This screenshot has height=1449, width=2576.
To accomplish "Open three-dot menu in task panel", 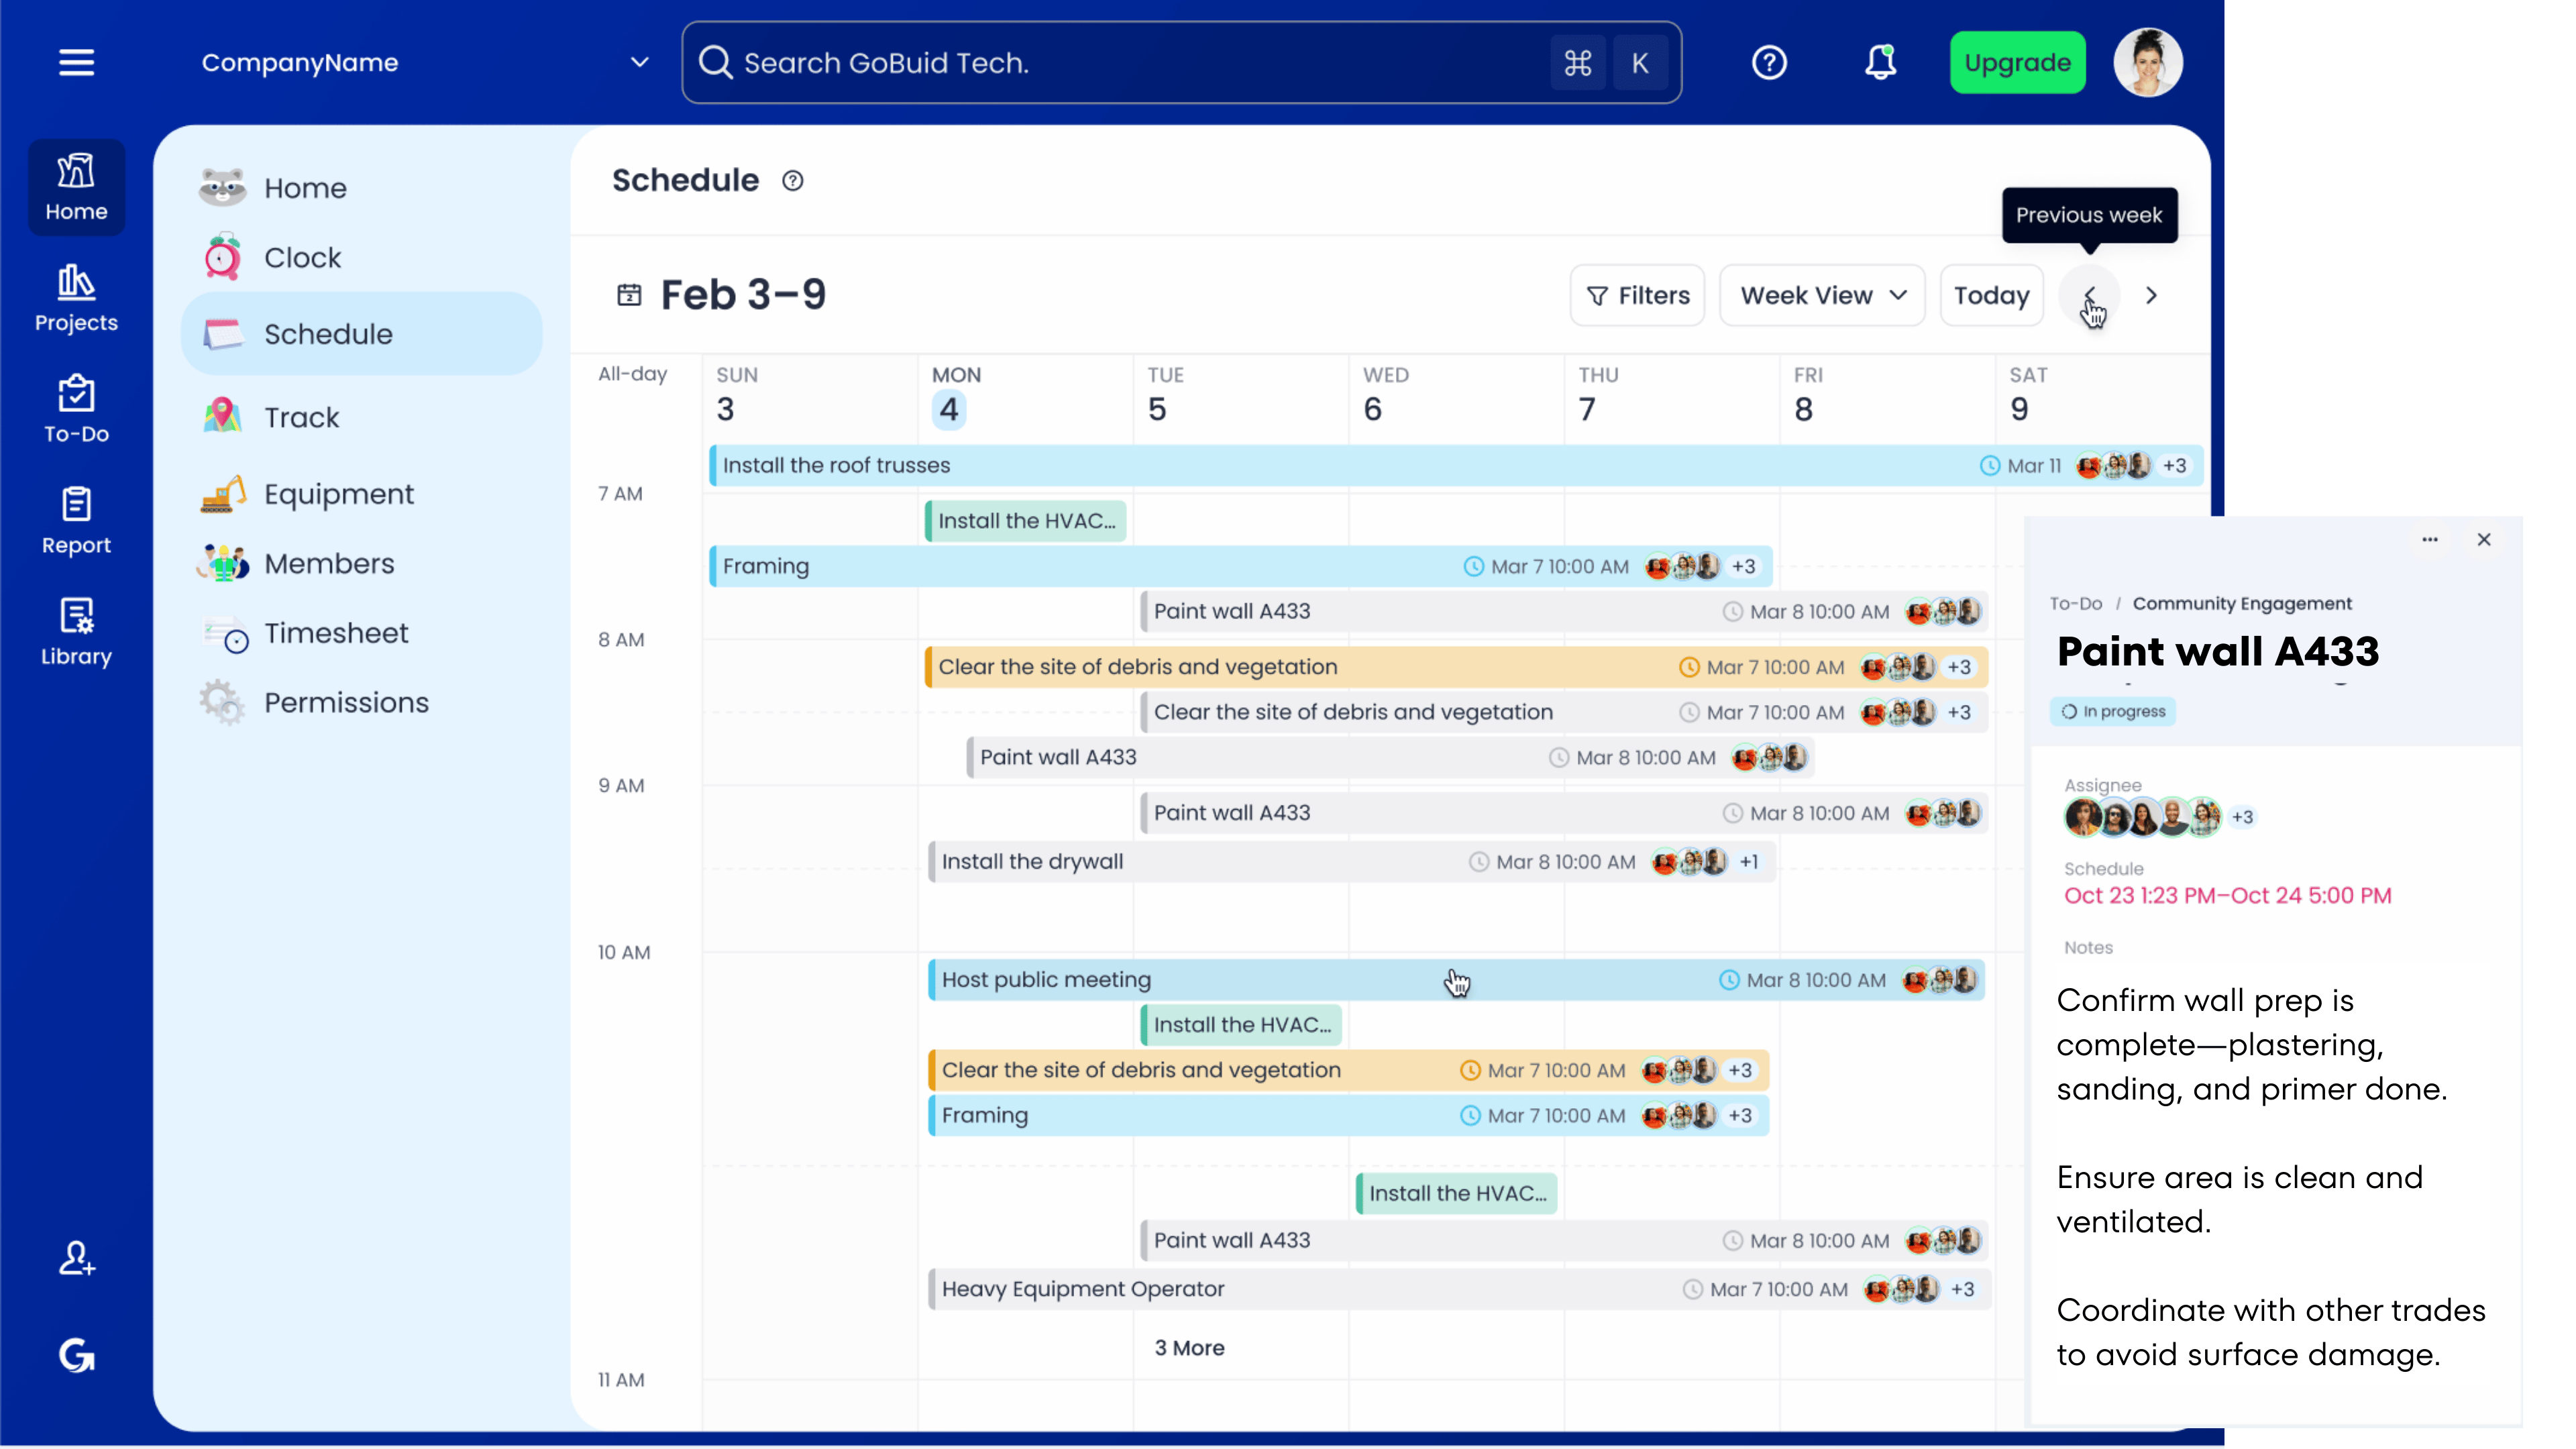I will tap(2429, 539).
